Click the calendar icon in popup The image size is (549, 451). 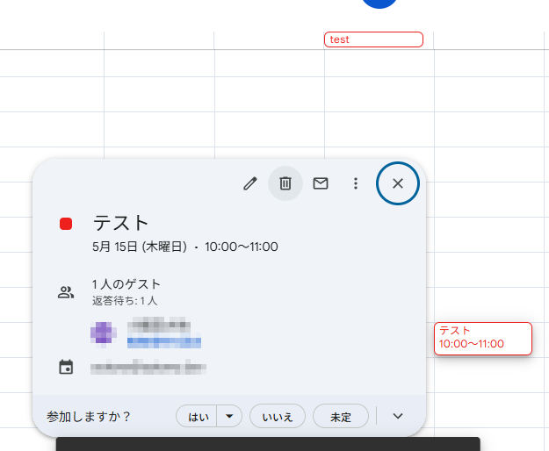66,367
